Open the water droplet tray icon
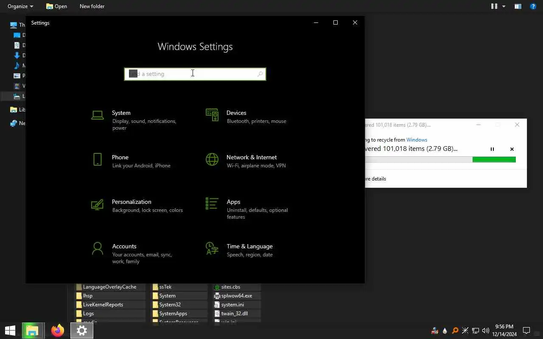 pyautogui.click(x=445, y=331)
